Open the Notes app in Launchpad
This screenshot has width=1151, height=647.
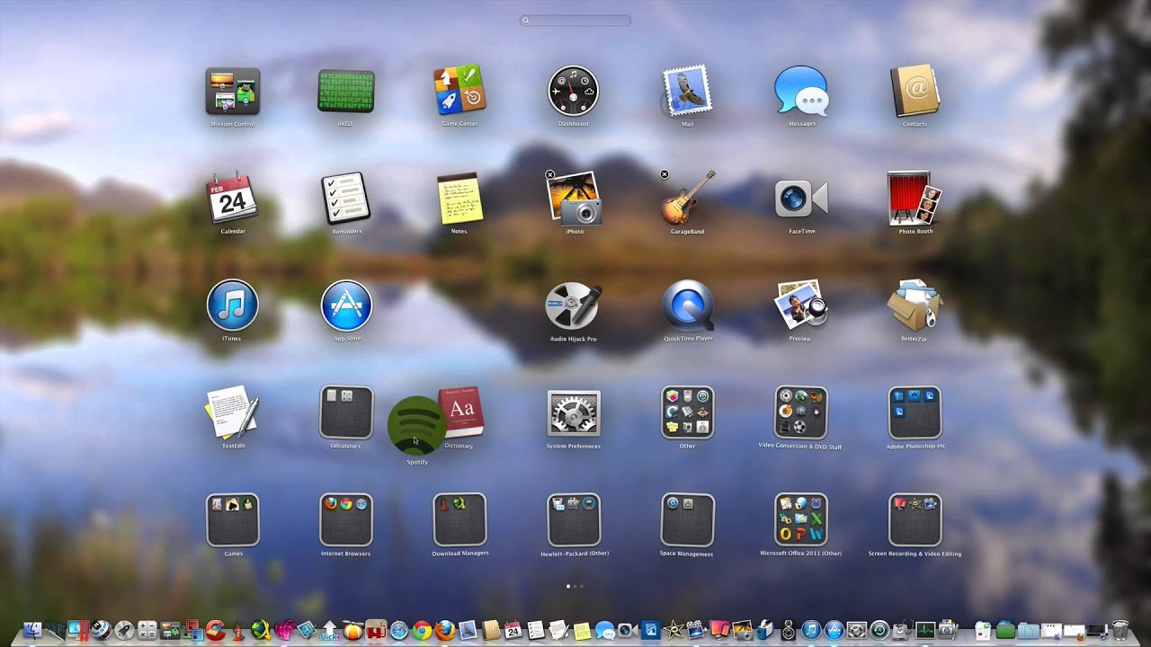460,199
